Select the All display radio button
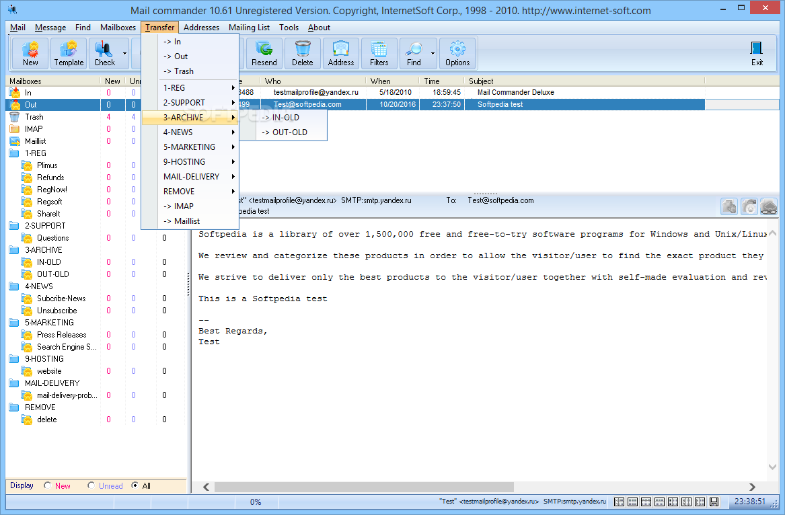This screenshot has width=785, height=515. [x=135, y=485]
